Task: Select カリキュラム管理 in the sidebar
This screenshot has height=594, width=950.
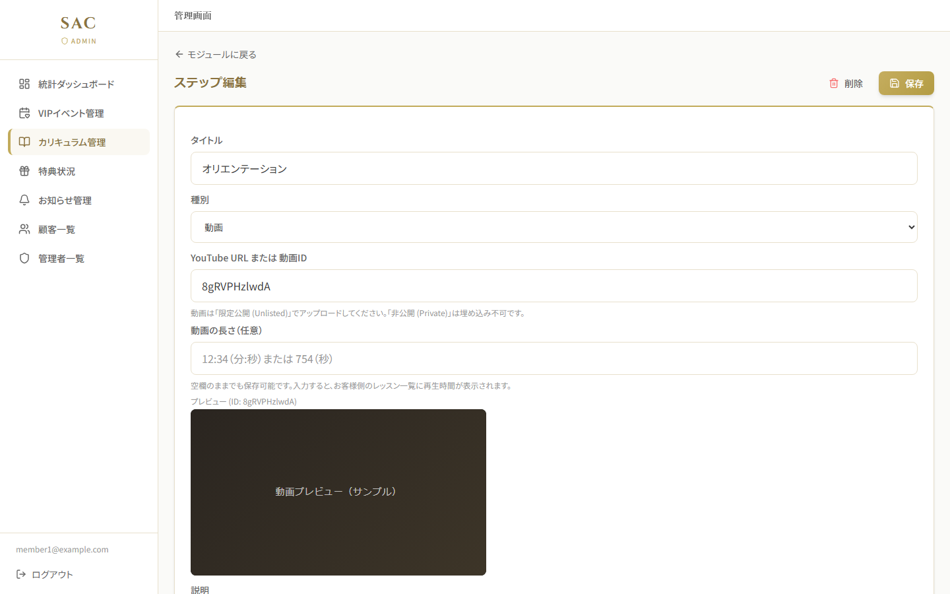Action: [x=79, y=142]
